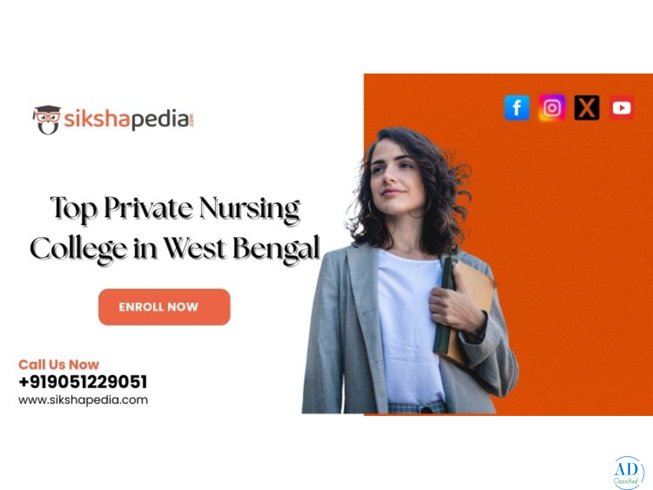The image size is (653, 490).
Task: Click the Facebook icon
Action: pos(516,108)
